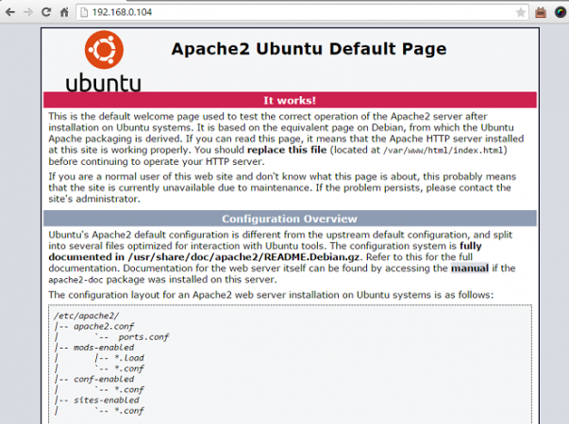Screen dimensions: 569x424
Task: Click /etc/apache2/ in the layout tree
Action: [87, 316]
